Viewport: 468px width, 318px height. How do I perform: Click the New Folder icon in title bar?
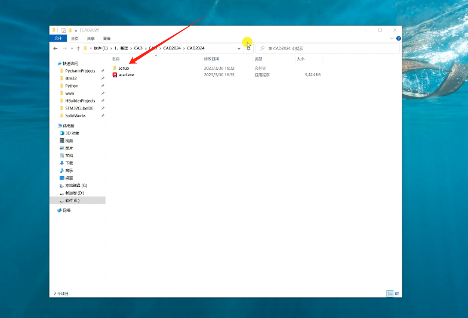70,30
